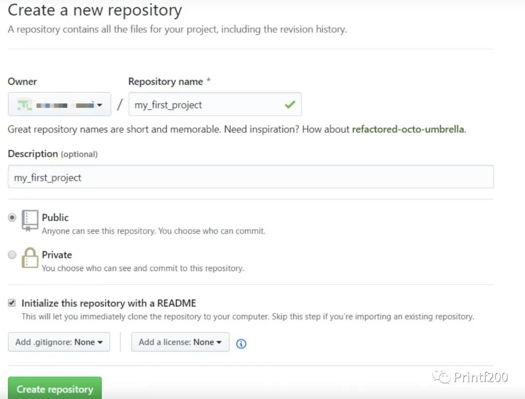Uncheck Initialize this repository with a README

point(12,303)
